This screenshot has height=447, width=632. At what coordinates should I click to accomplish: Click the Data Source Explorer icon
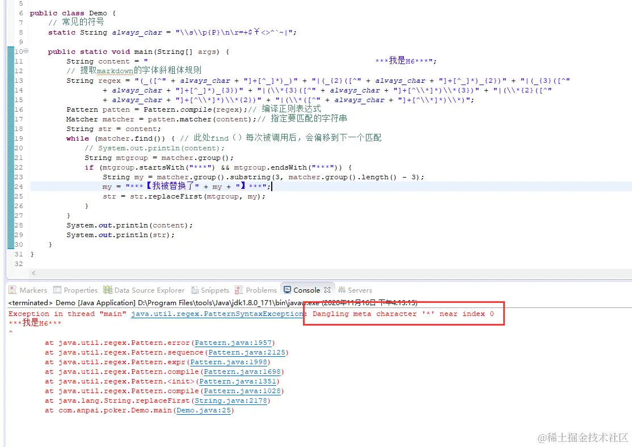108,290
